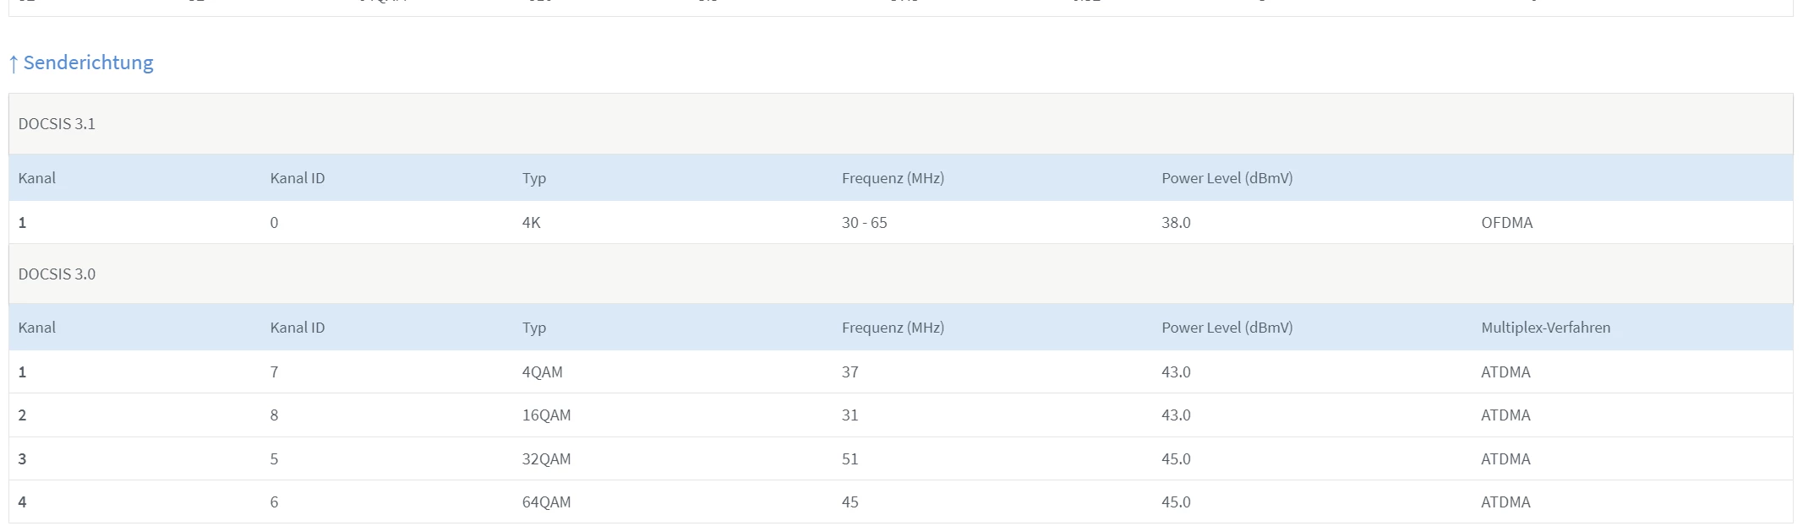Click the Multiplex-Verfahren column header
This screenshot has width=1803, height=526.
coord(1545,328)
